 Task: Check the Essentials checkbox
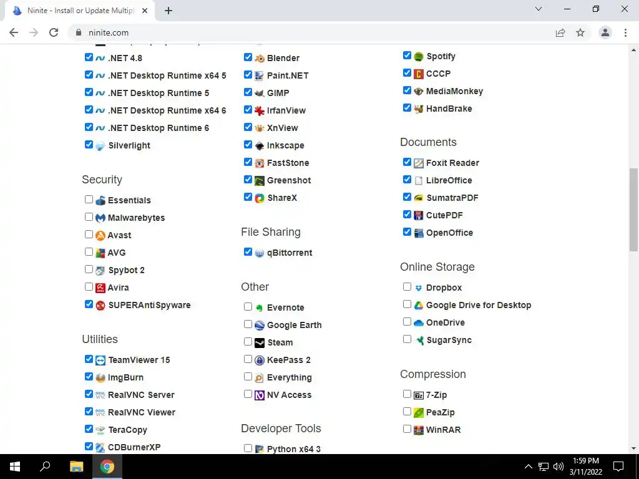pos(89,199)
